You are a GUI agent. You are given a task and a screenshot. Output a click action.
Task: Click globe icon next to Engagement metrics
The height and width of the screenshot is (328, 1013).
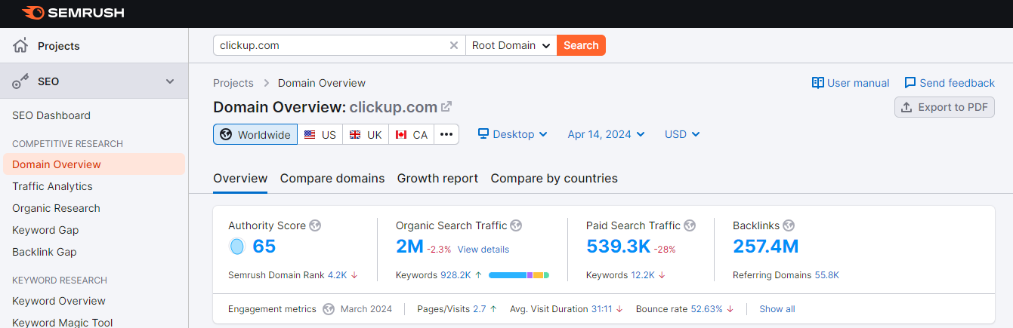329,309
